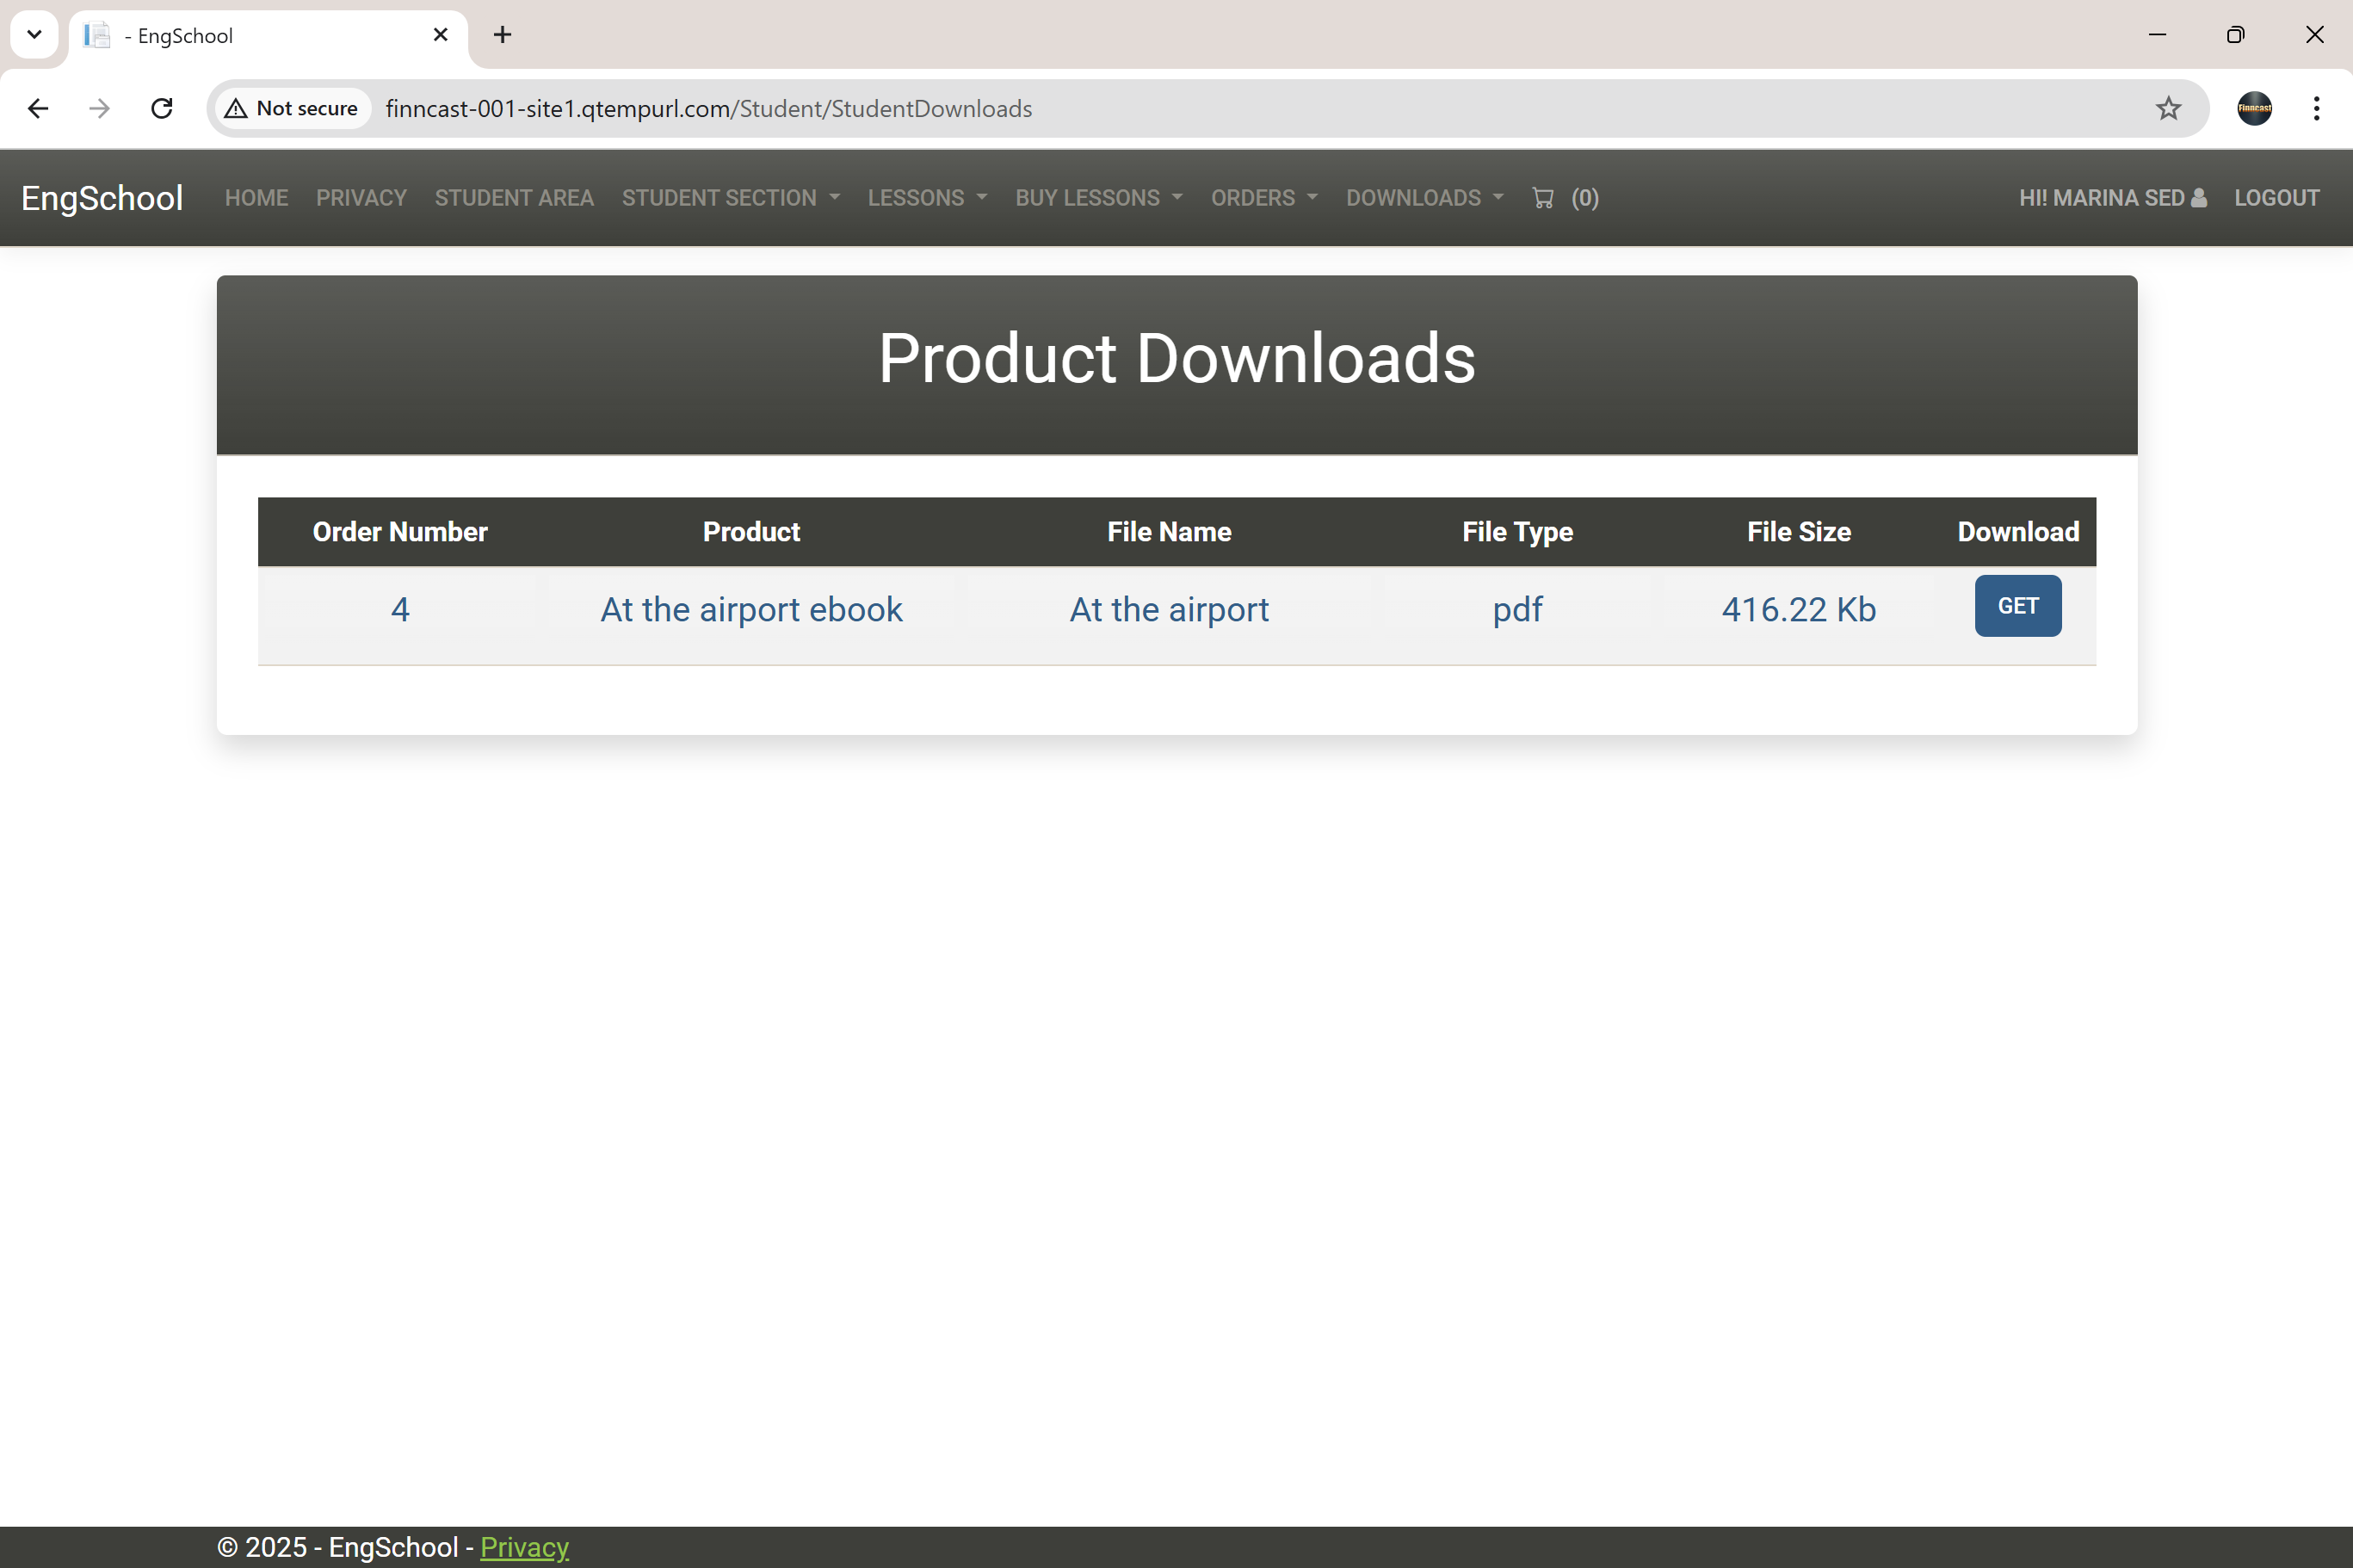Go to the HOME menu item

[x=256, y=198]
